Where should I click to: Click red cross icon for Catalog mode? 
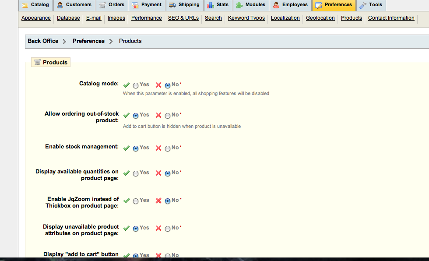158,85
